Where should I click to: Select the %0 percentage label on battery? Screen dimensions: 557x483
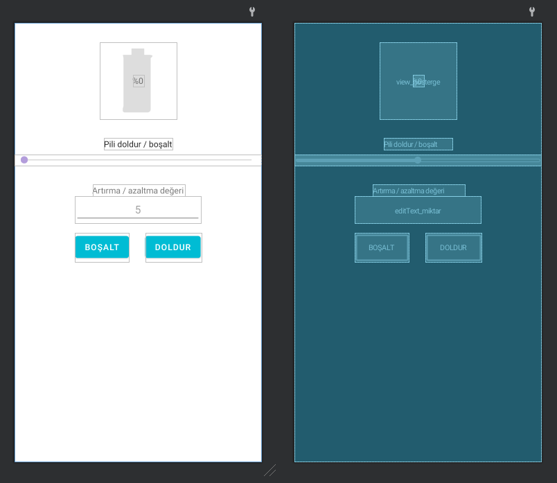click(139, 81)
